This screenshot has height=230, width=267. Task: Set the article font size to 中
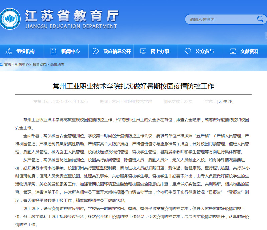coord(225,101)
